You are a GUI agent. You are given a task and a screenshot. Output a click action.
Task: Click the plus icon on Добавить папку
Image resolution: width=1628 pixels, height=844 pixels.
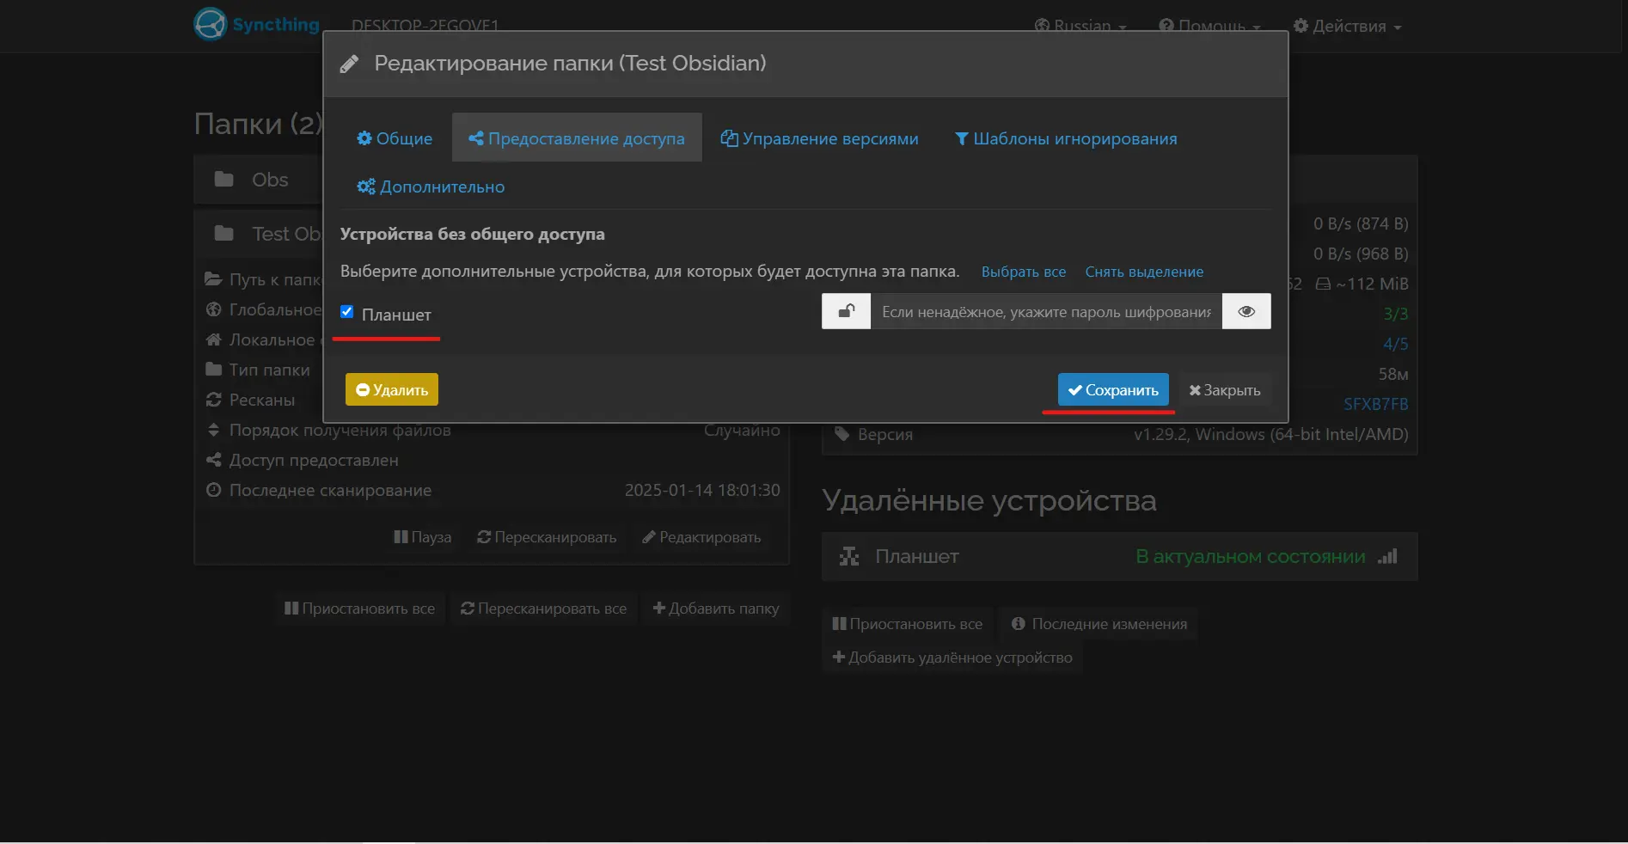click(658, 609)
